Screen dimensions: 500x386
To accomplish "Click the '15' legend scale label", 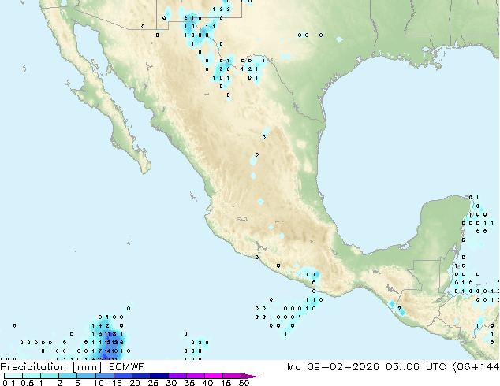I will point(117,383).
